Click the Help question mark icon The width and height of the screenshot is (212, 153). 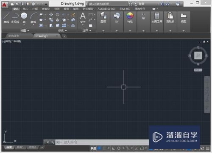click(x=178, y=4)
